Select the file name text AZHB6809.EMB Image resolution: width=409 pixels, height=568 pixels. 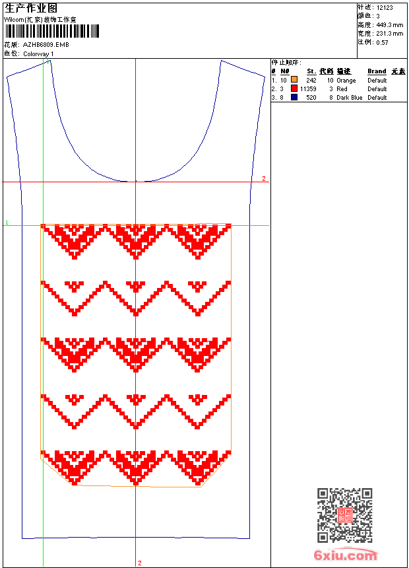46,44
